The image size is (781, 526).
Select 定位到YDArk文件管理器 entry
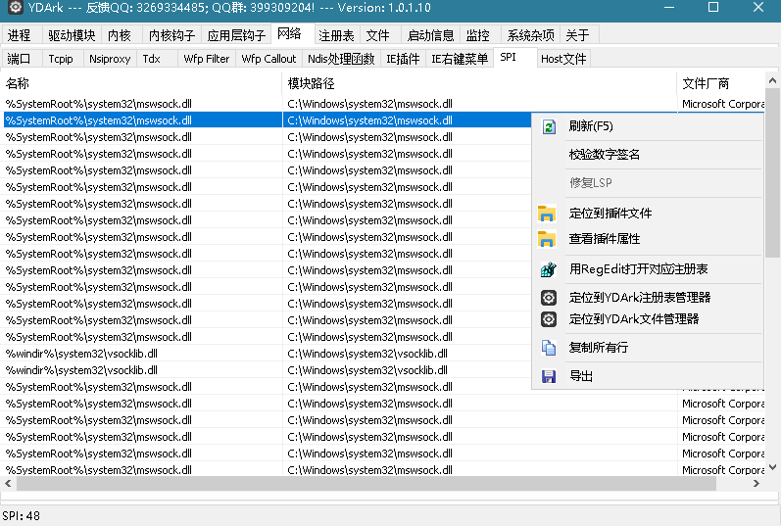coord(648,319)
